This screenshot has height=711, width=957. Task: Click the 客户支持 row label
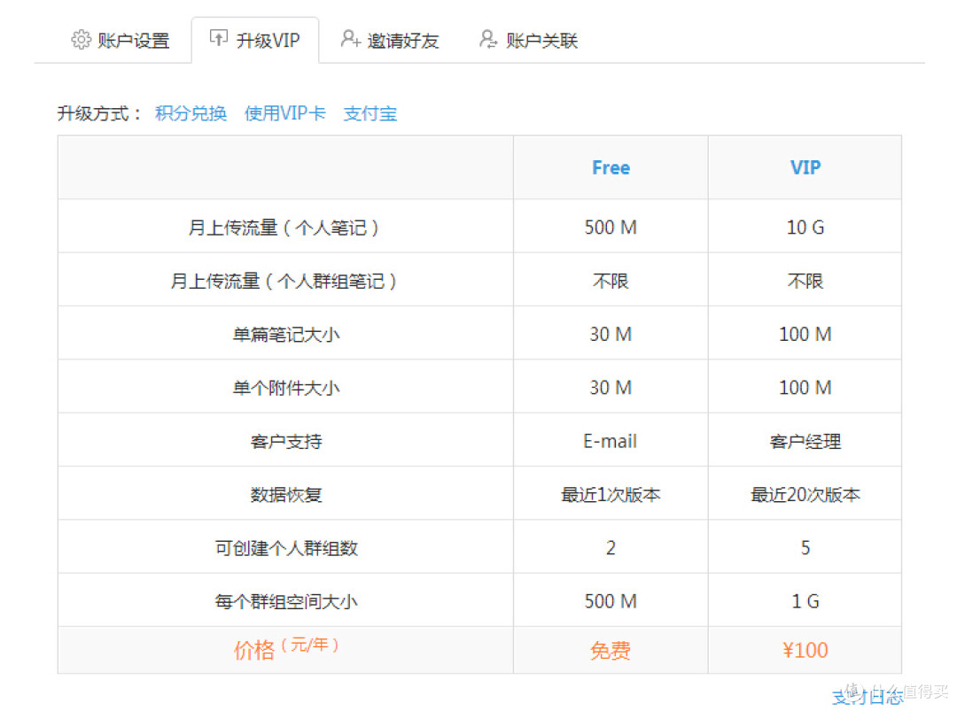[x=285, y=441]
